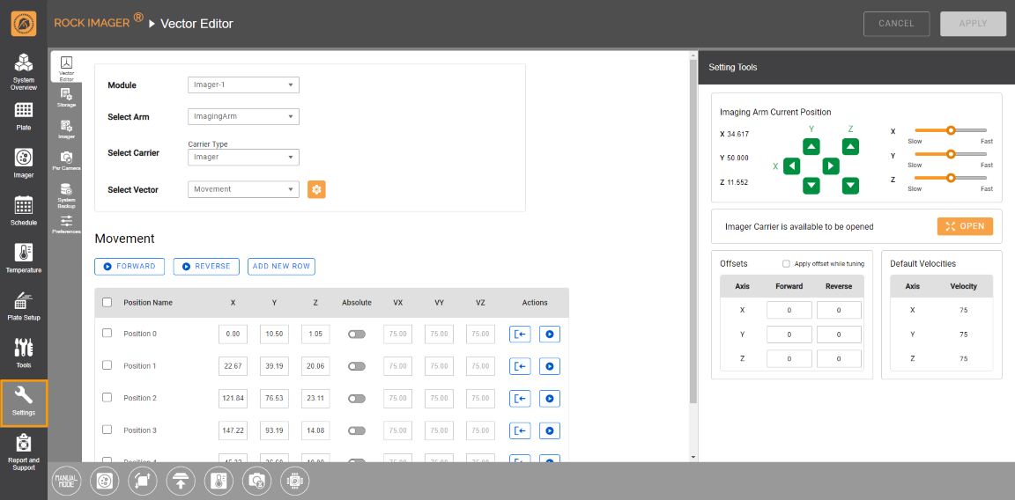Viewport: 1015px width, 500px height.
Task: Click the move-to icon for Position 2
Action: [520, 399]
